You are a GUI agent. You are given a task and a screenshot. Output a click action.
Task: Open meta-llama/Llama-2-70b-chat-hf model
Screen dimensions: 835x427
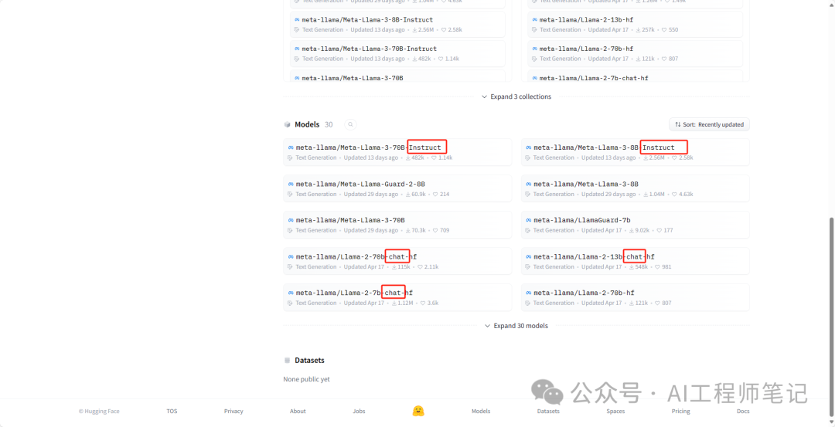pyautogui.click(x=397, y=261)
